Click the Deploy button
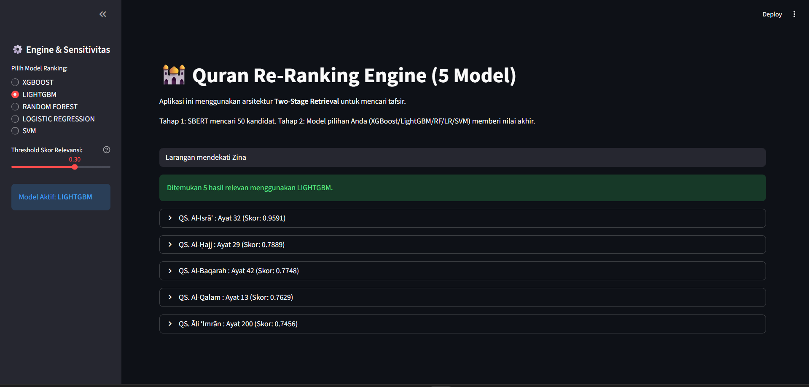Screen dimensions: 809x387 pyautogui.click(x=771, y=14)
